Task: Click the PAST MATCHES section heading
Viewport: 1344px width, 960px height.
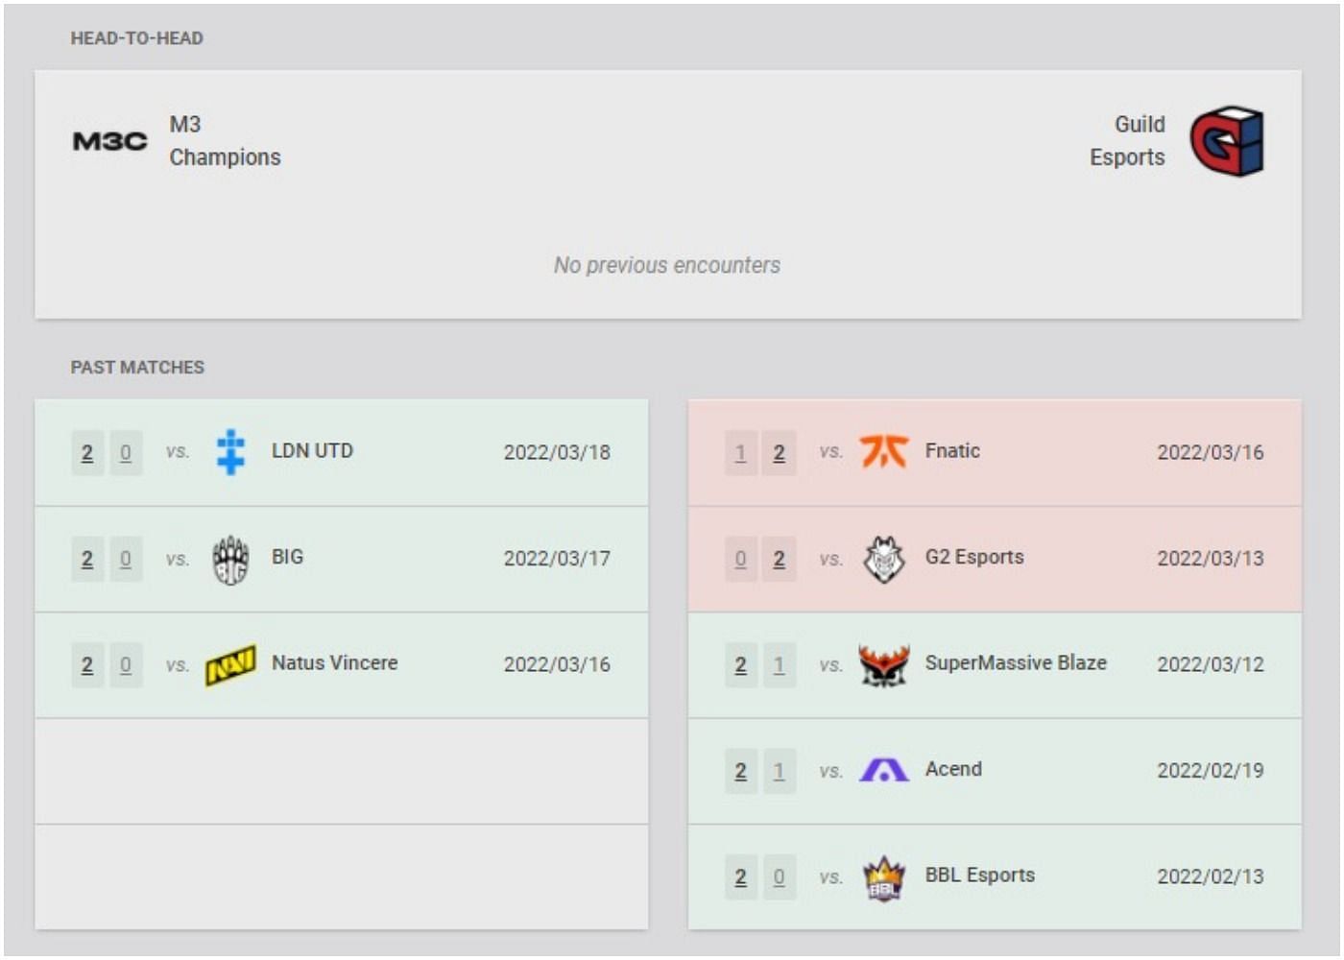Action: pyautogui.click(x=137, y=368)
